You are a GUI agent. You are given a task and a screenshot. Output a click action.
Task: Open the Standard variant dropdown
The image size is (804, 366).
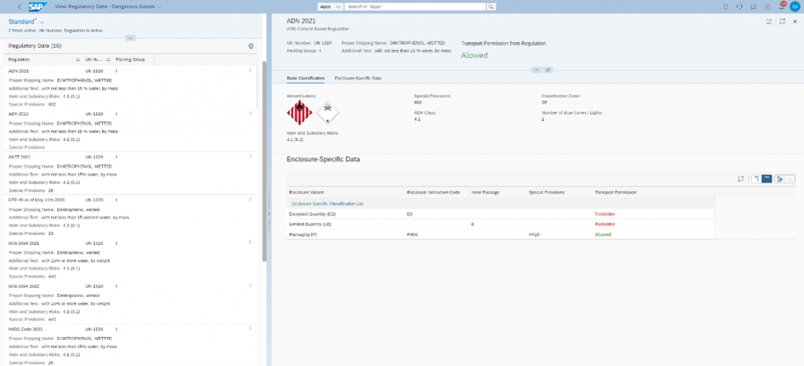[42, 23]
